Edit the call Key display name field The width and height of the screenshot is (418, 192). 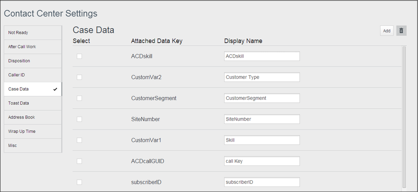(x=262, y=161)
